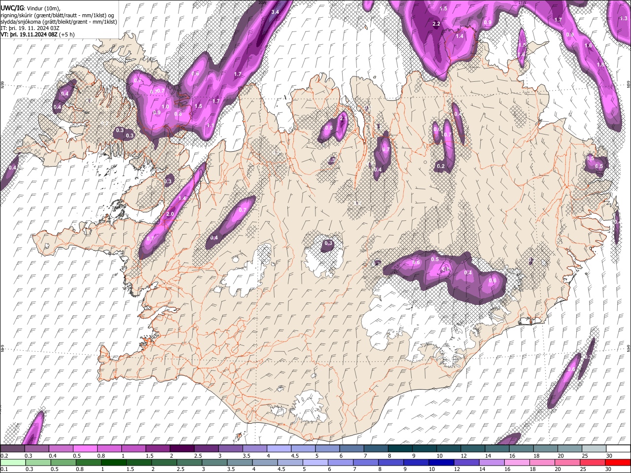
Task: Click the dark teal 8–9 snow legend swatch
Action: 401,448
